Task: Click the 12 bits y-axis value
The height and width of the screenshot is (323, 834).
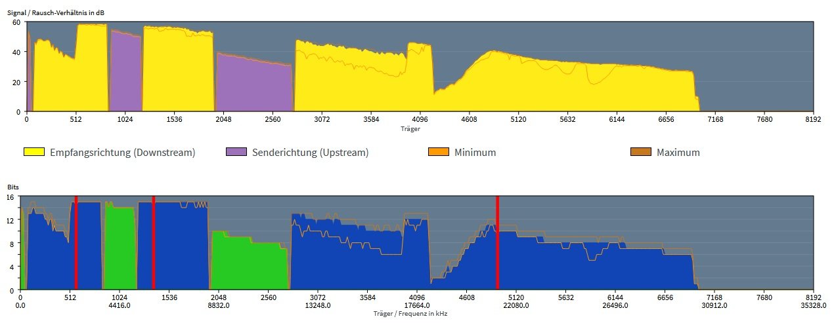Action: point(10,220)
